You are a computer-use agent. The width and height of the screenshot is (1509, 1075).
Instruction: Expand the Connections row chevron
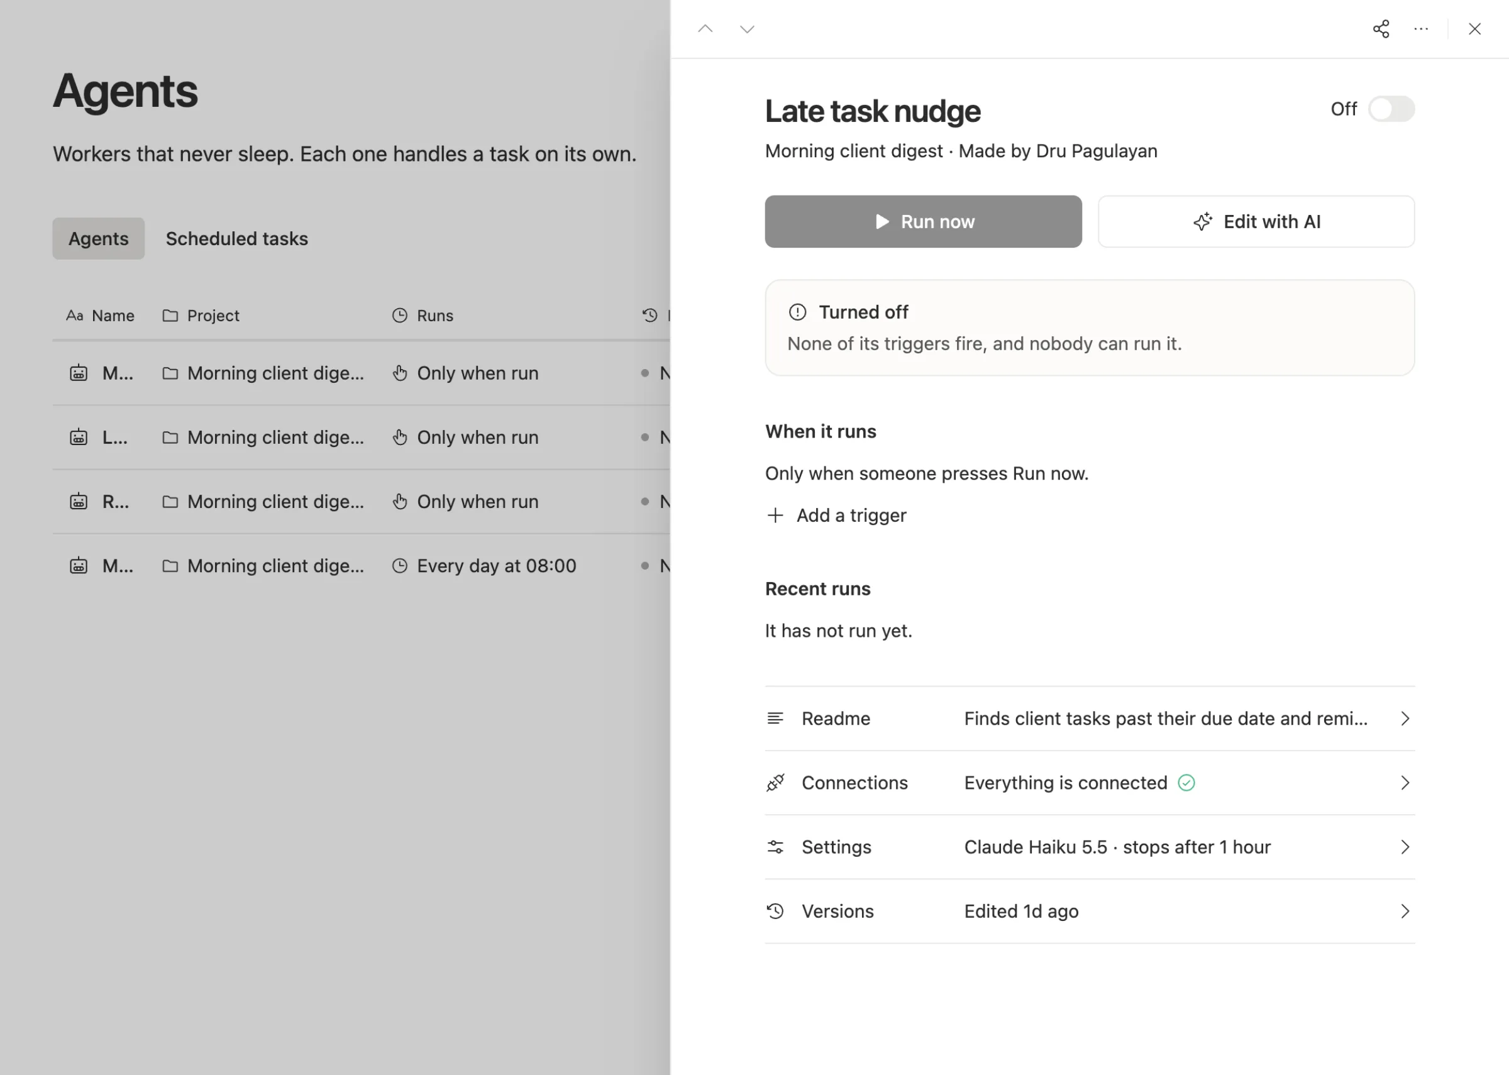coord(1405,783)
